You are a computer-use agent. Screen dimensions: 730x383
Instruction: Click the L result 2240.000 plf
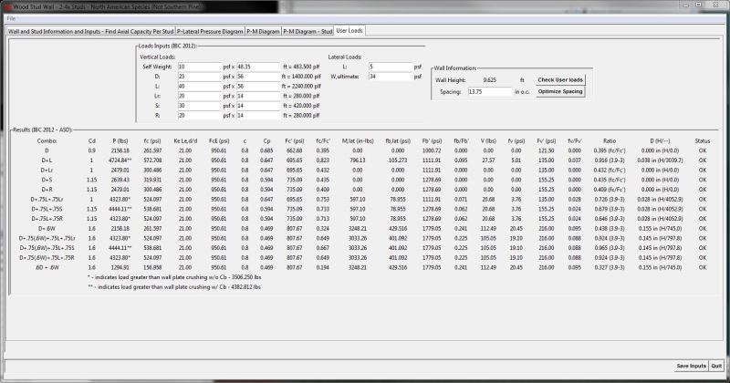301,87
